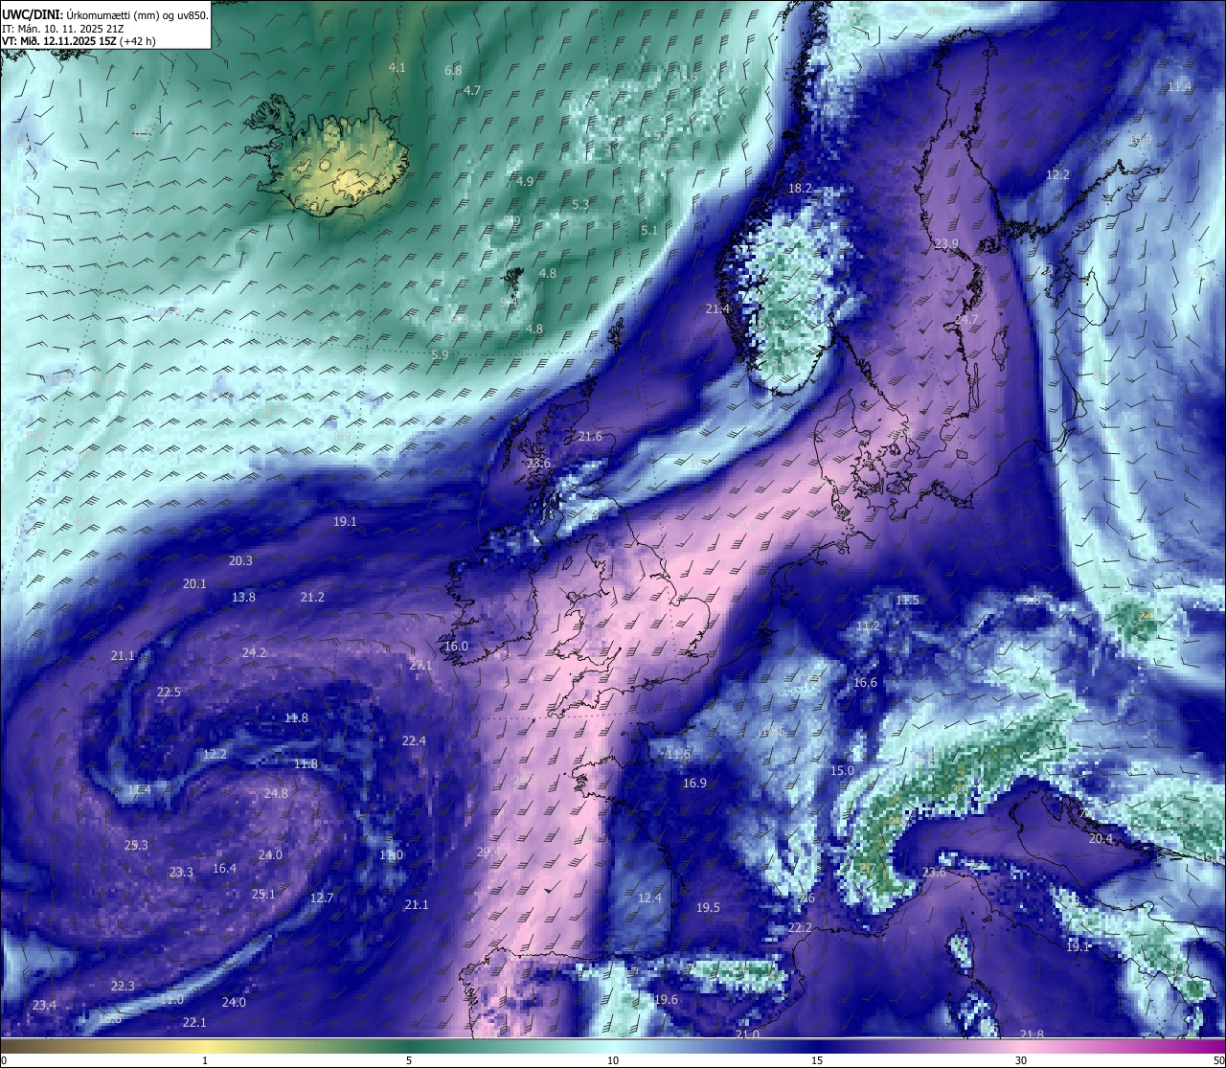This screenshot has height=1068, width=1226.
Task: Click the 11.4 value at top right
Action: coord(1180,86)
